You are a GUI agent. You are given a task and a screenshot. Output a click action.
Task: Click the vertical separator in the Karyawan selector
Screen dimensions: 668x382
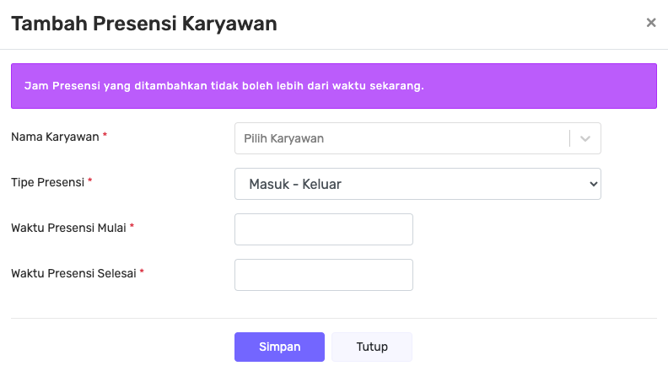click(570, 138)
